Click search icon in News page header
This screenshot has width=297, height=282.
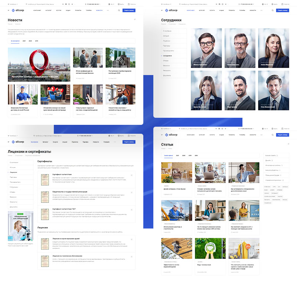click(119, 10)
